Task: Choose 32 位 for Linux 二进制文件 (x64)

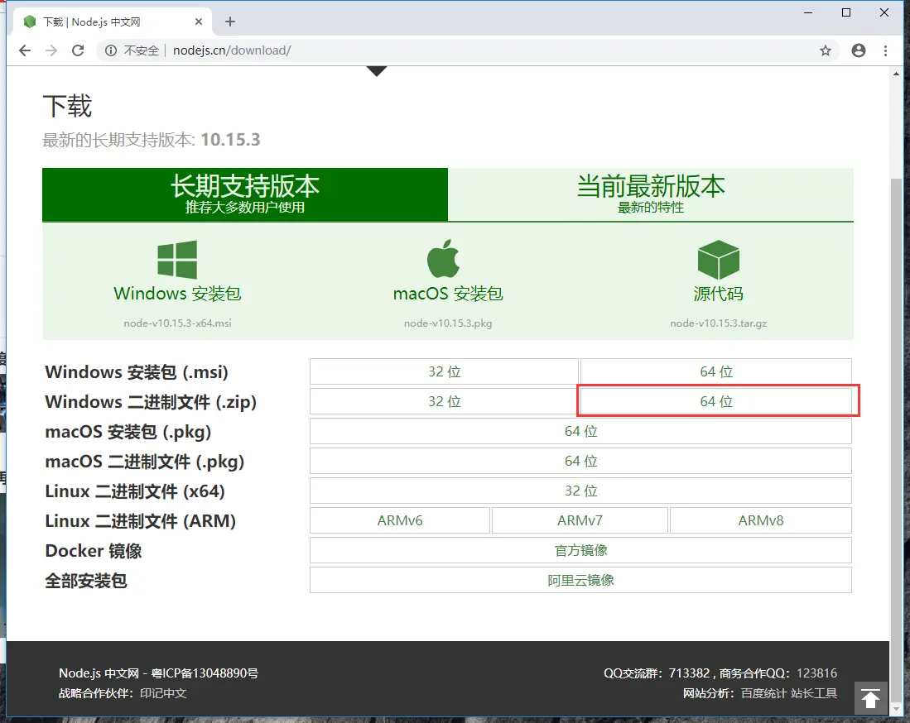Action: point(581,491)
